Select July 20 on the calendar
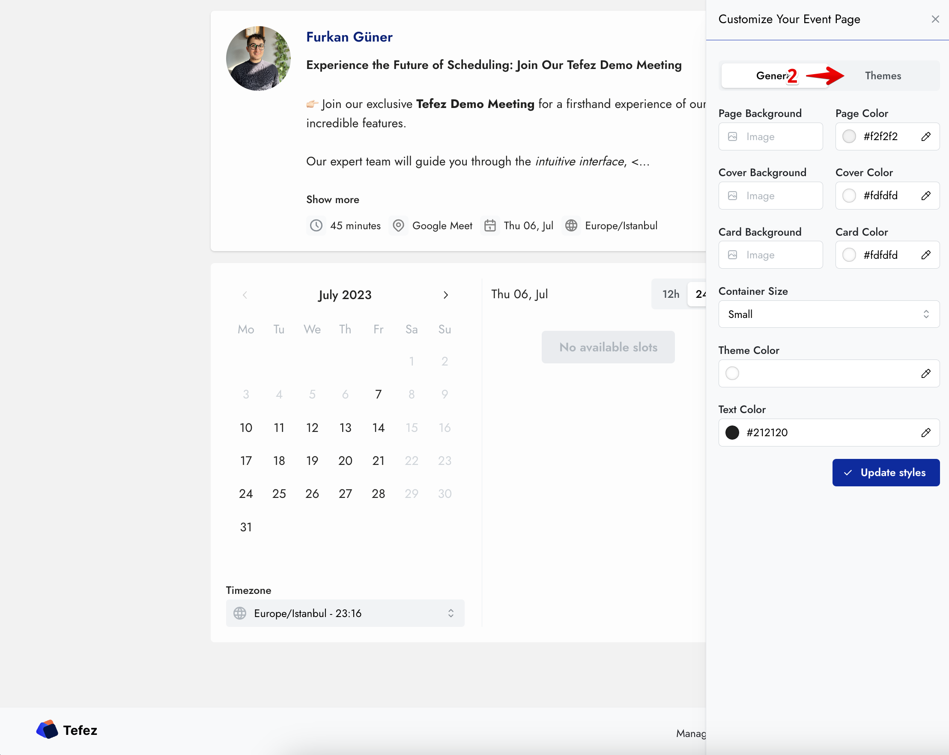This screenshot has width=949, height=755. pyautogui.click(x=345, y=461)
